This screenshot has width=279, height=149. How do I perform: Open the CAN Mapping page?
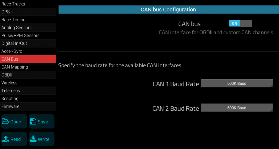[15, 67]
